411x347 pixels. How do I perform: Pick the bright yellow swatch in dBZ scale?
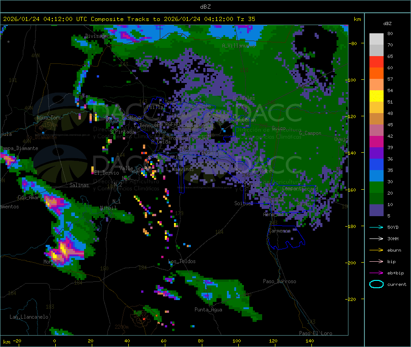(x=376, y=96)
